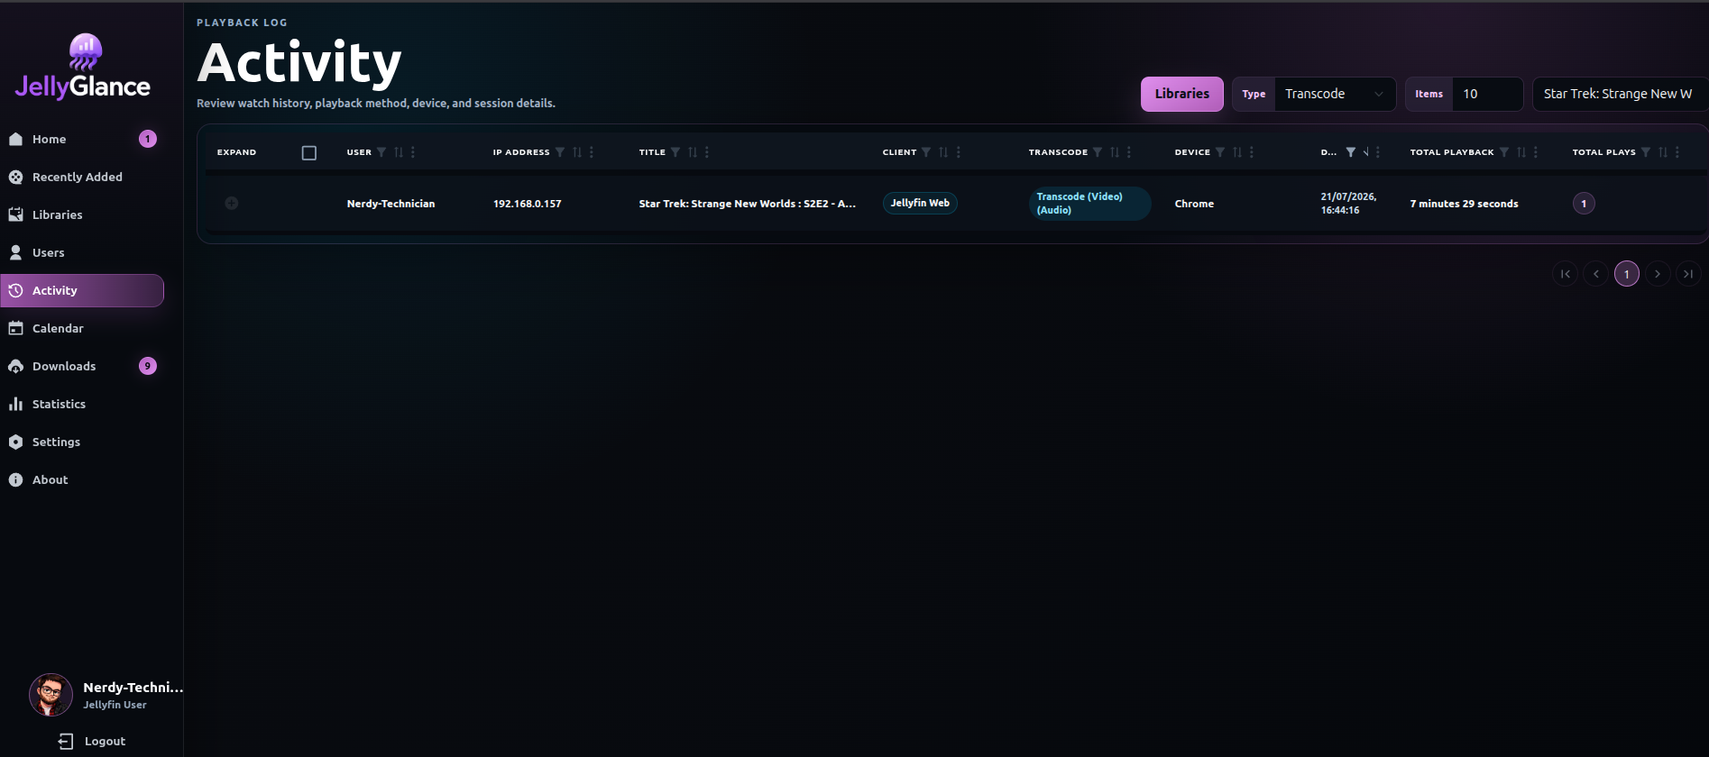Screen dimensions: 1709x757
Task: Open Downloads from sidebar
Action: [82, 366]
